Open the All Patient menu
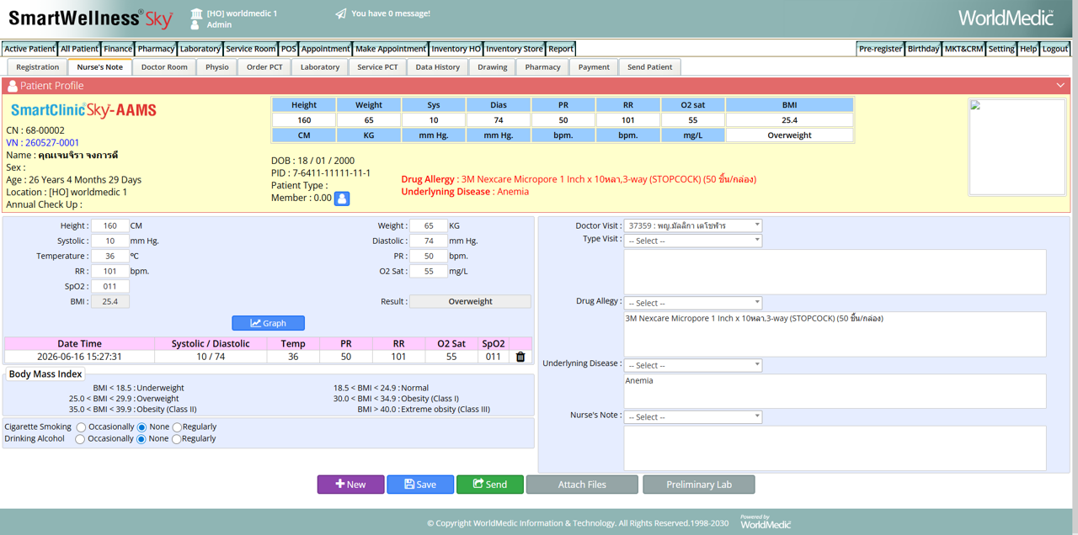Screen dimensions: 1078x535 click(x=79, y=49)
